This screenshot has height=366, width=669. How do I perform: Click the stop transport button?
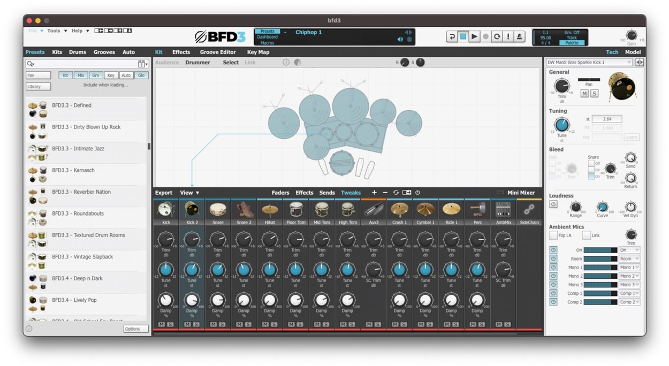click(463, 36)
